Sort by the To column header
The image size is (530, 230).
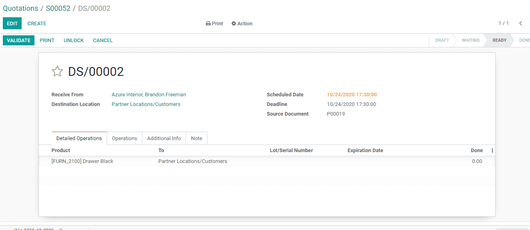click(161, 151)
